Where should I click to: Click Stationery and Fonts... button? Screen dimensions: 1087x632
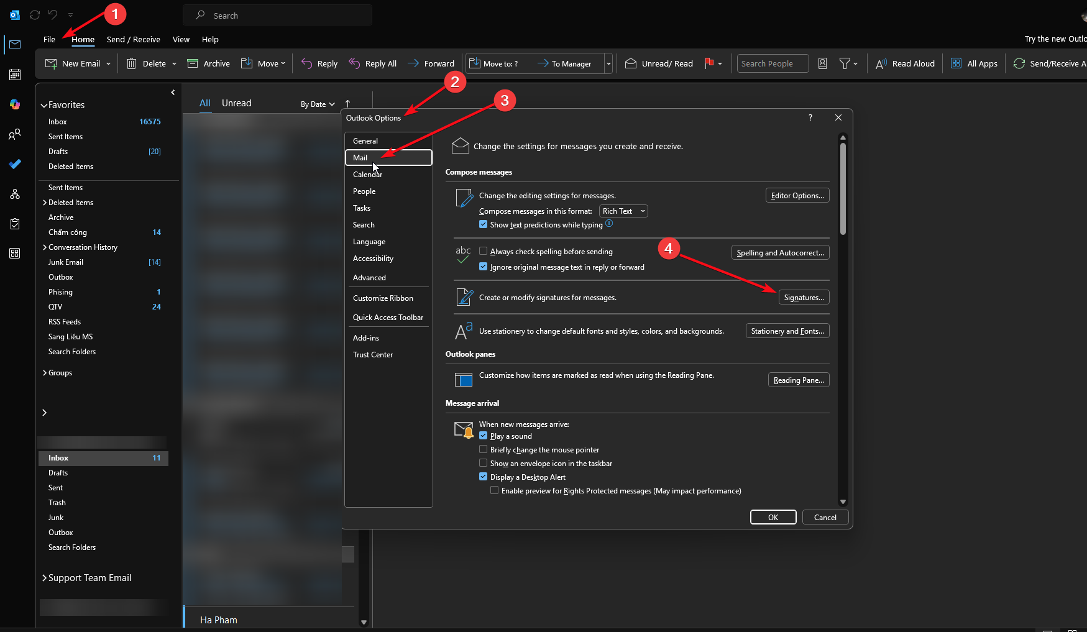[x=787, y=331]
